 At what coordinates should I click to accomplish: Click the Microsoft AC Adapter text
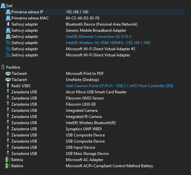tap(84, 160)
